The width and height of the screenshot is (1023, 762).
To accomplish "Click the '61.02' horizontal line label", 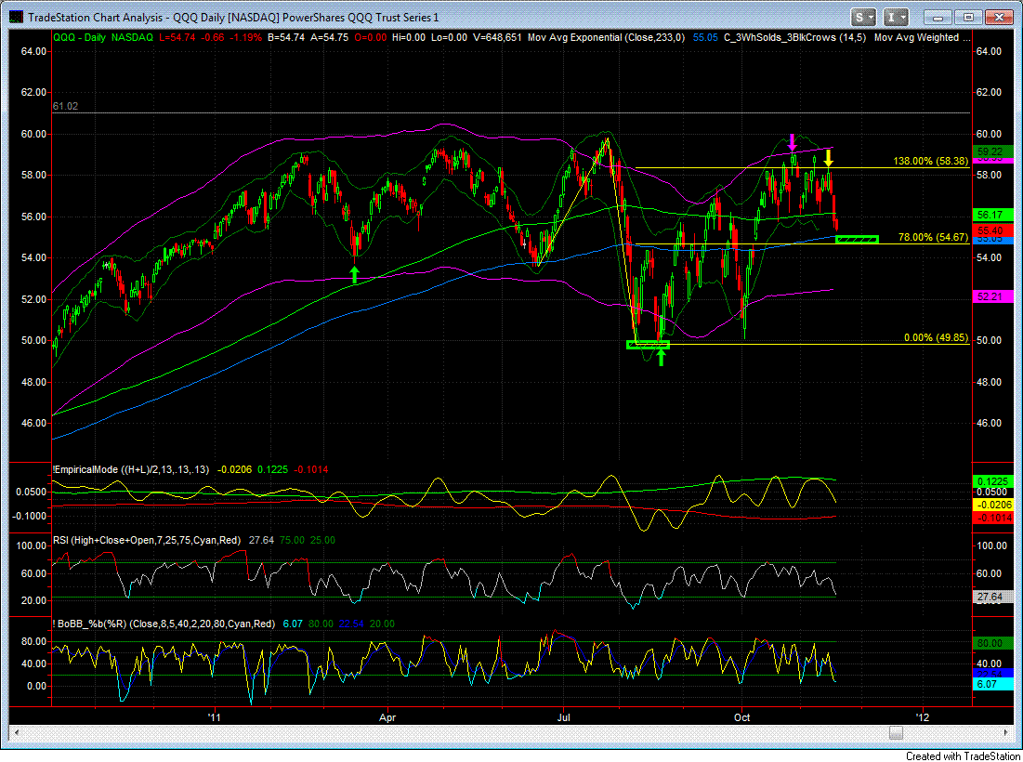I will tap(65, 106).
